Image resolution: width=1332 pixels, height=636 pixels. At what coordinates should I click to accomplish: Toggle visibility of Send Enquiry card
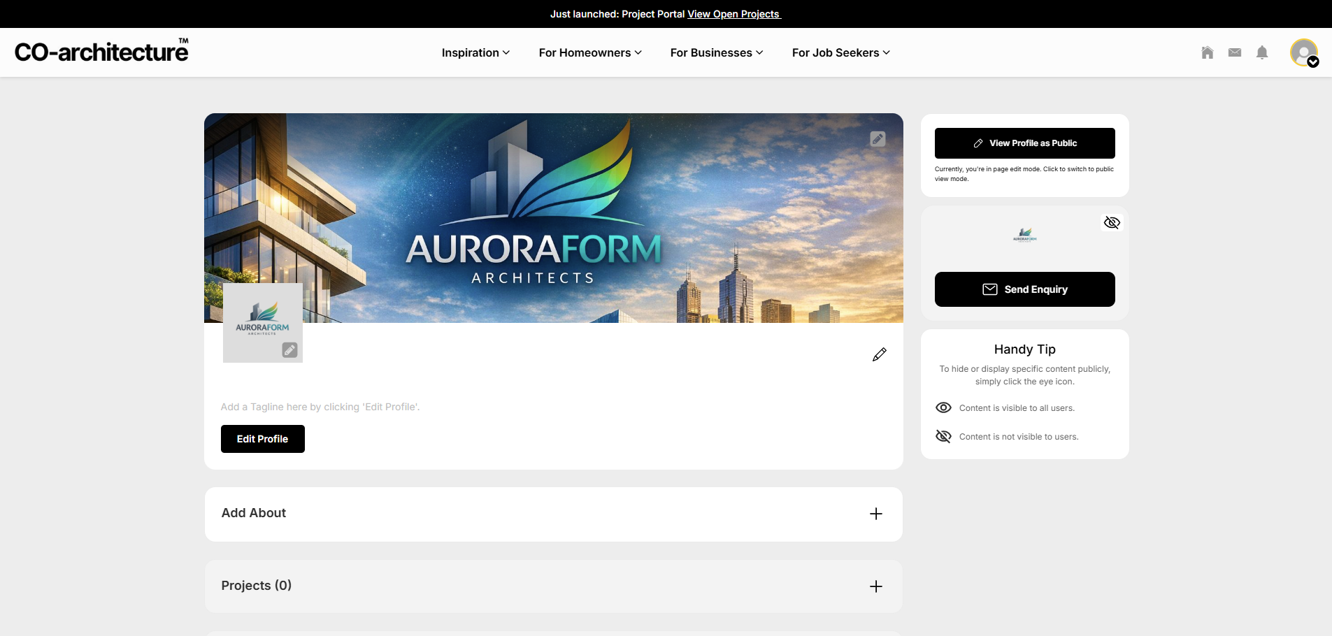(1112, 223)
